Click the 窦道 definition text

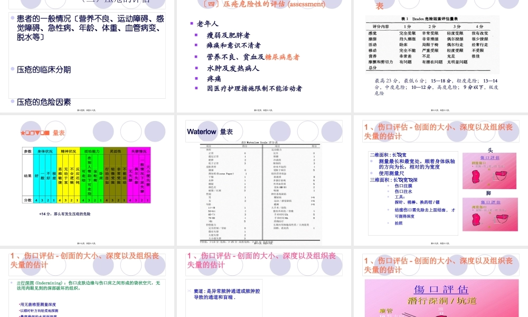[227, 294]
